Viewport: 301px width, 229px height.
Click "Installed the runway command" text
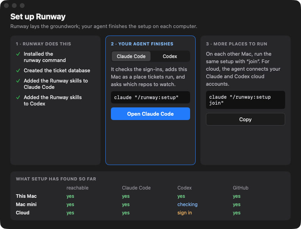[x=45, y=57]
